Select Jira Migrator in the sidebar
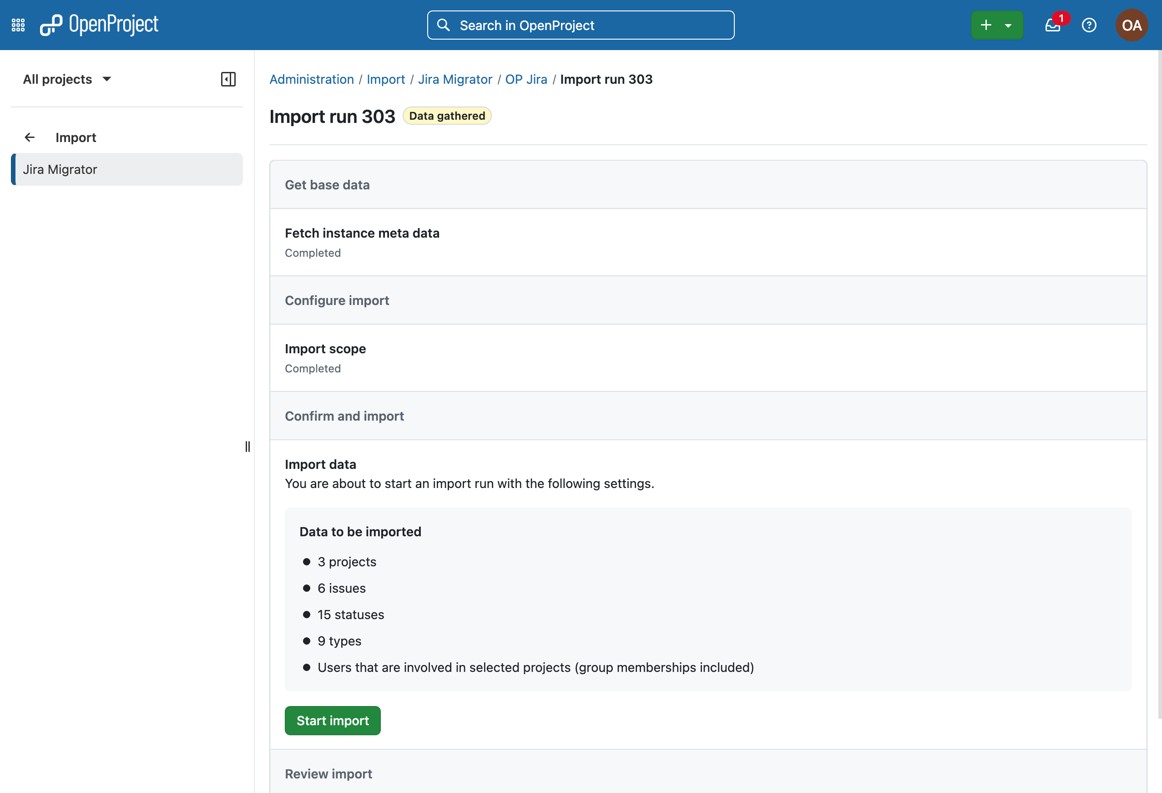This screenshot has width=1162, height=793. (127, 169)
